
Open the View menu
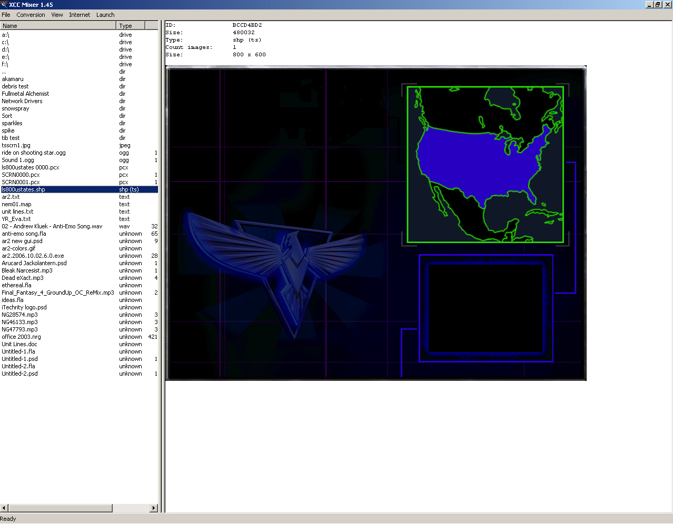point(57,15)
